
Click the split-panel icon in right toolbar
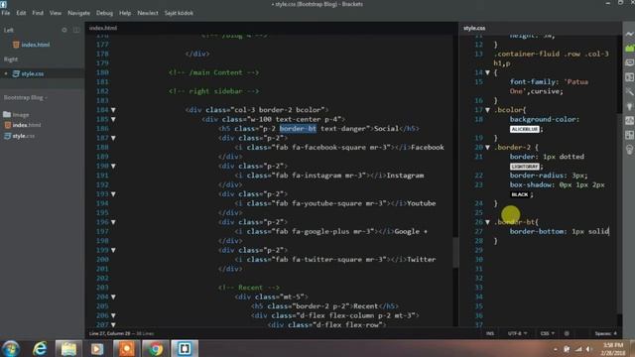click(629, 77)
